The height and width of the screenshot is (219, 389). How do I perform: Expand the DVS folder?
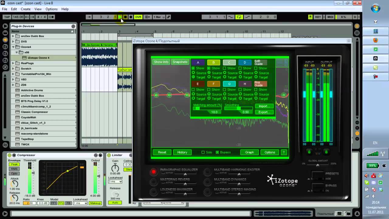13,42
